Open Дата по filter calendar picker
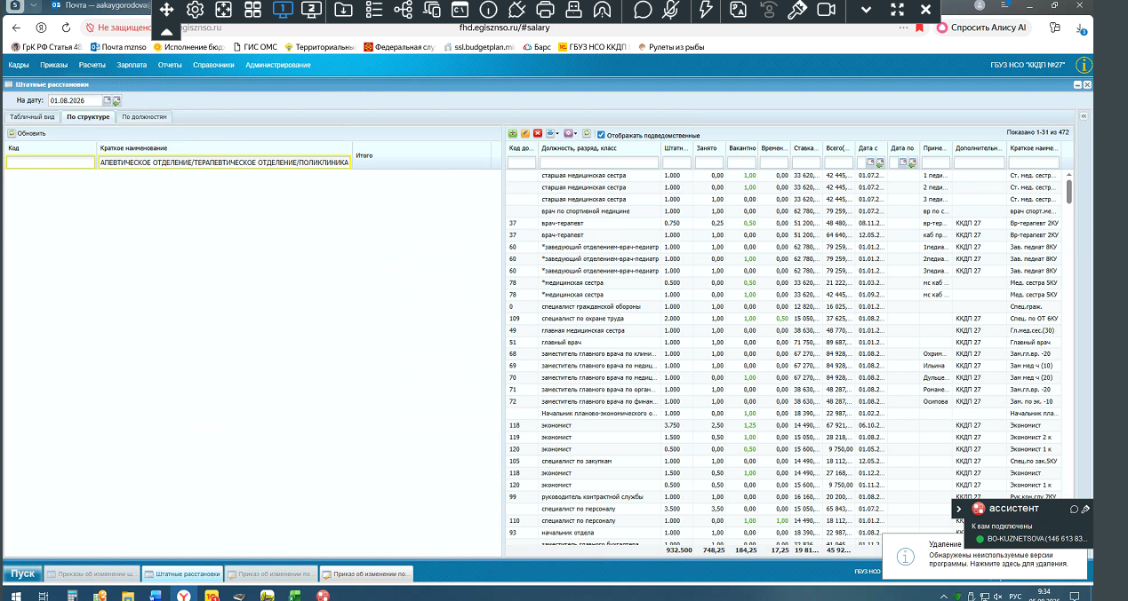This screenshot has width=1128, height=601. pyautogui.click(x=905, y=162)
